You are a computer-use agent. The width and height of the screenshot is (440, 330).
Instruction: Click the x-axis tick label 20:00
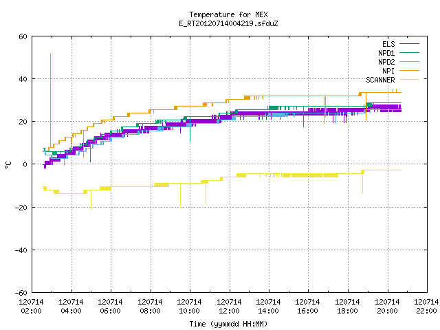click(387, 311)
